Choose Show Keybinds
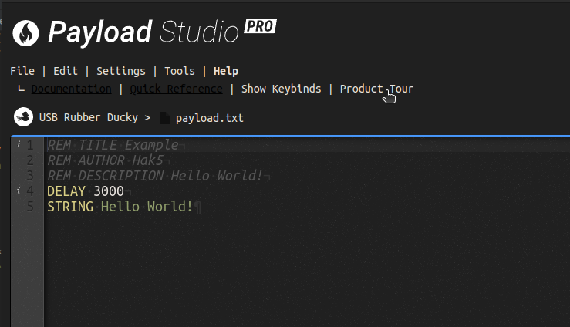Viewport: 570px width, 327px height. [x=281, y=89]
